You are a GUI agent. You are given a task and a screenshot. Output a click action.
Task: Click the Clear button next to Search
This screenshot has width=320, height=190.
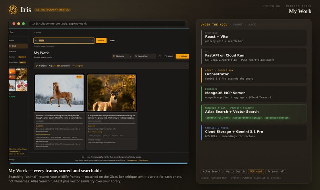(112, 40)
